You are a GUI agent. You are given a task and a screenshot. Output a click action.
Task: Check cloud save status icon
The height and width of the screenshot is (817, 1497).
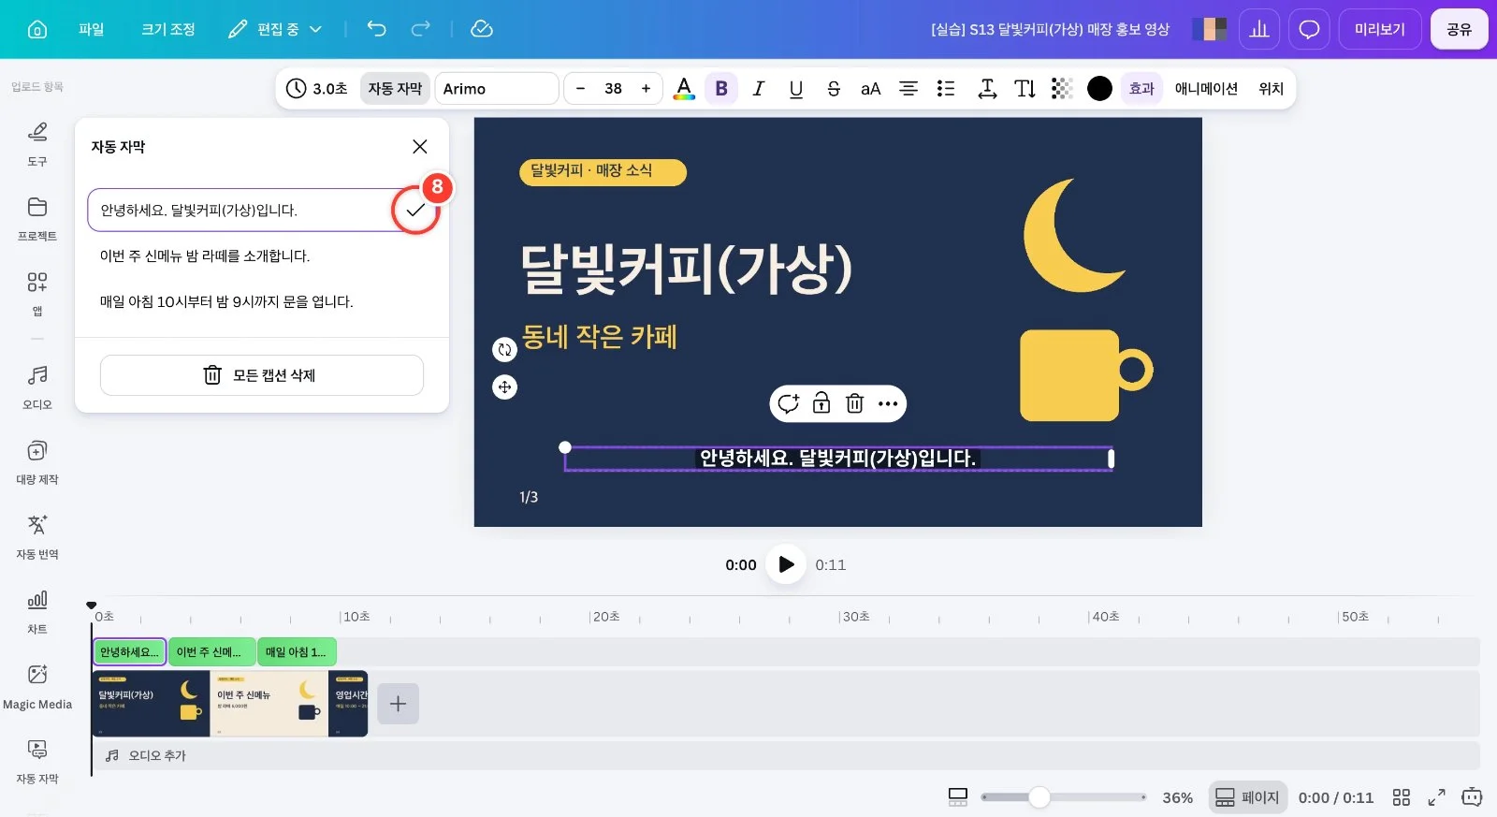coord(482,29)
